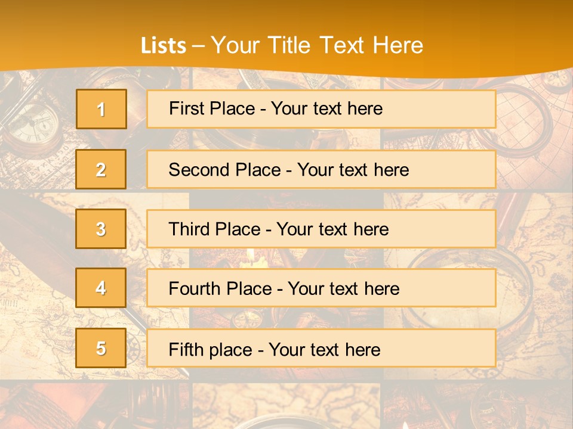
Task: Select the number 3 box
Action: 101,229
